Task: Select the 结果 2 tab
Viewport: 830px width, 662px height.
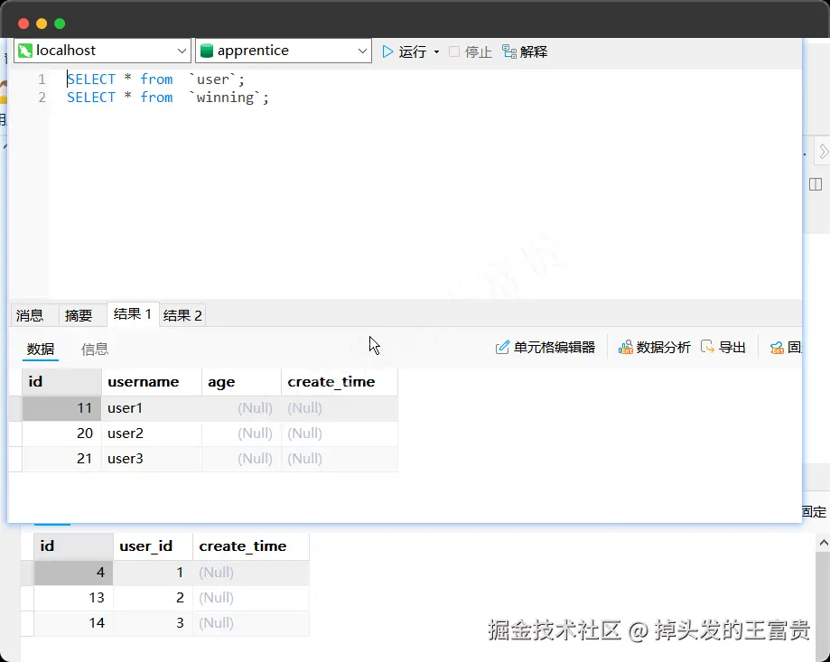Action: (x=182, y=315)
